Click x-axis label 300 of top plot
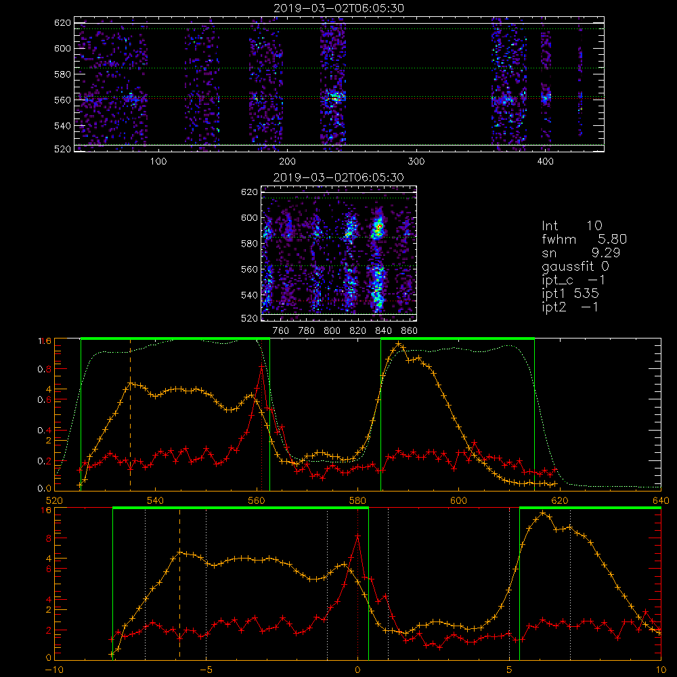Image resolution: width=677 pixels, height=677 pixels. tap(416, 162)
